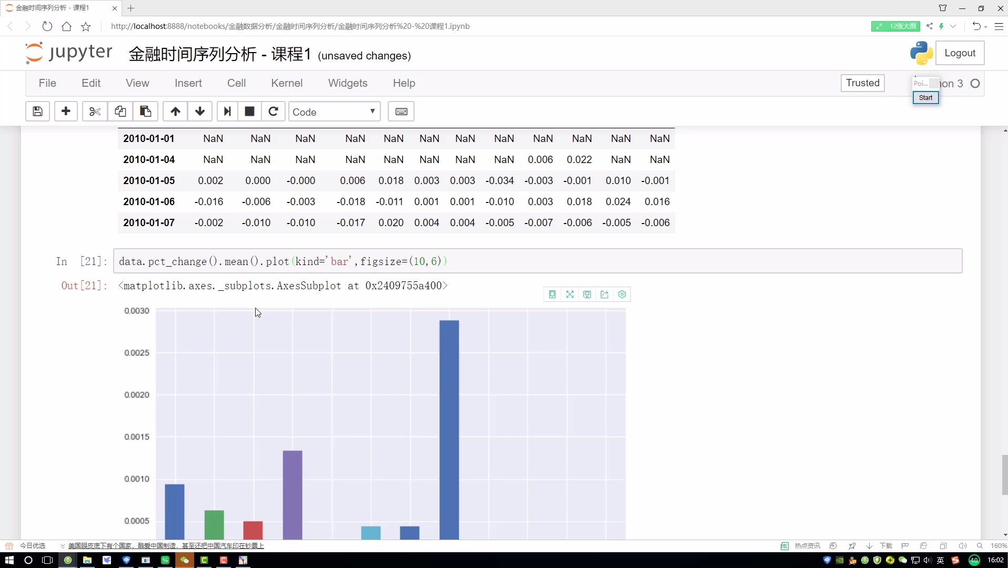1008x568 pixels.
Task: Save the notebook with the floppy disk icon
Action: pyautogui.click(x=37, y=111)
